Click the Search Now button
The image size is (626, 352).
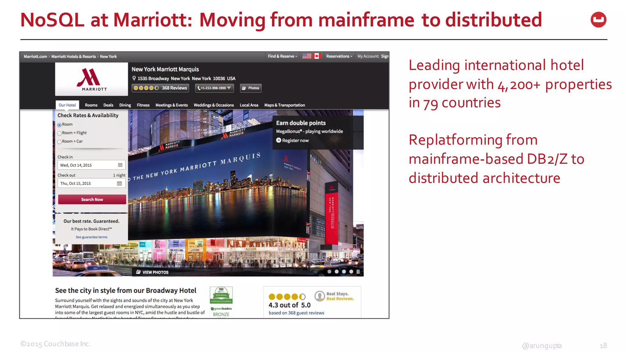[92, 199]
